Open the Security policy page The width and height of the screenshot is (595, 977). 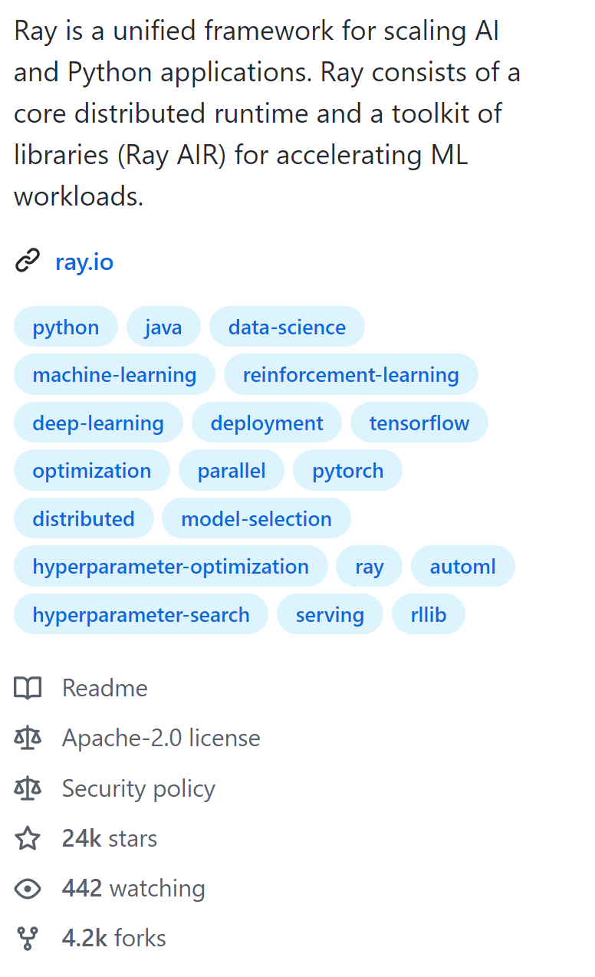tap(139, 788)
